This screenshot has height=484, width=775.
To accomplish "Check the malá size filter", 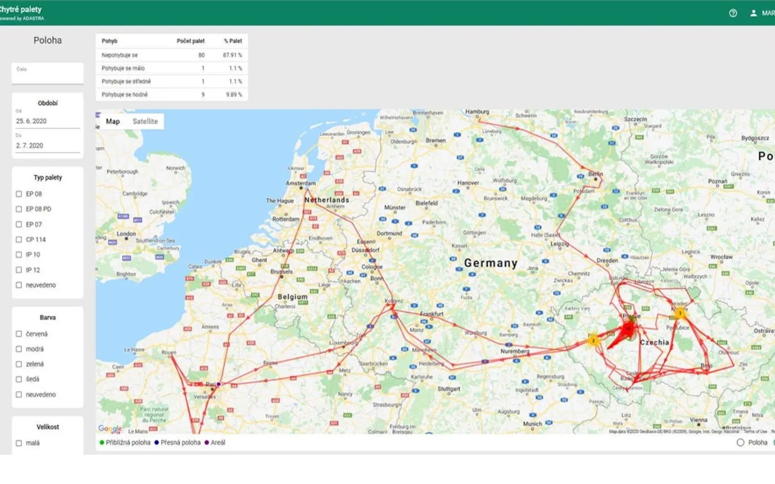I will click(x=19, y=443).
